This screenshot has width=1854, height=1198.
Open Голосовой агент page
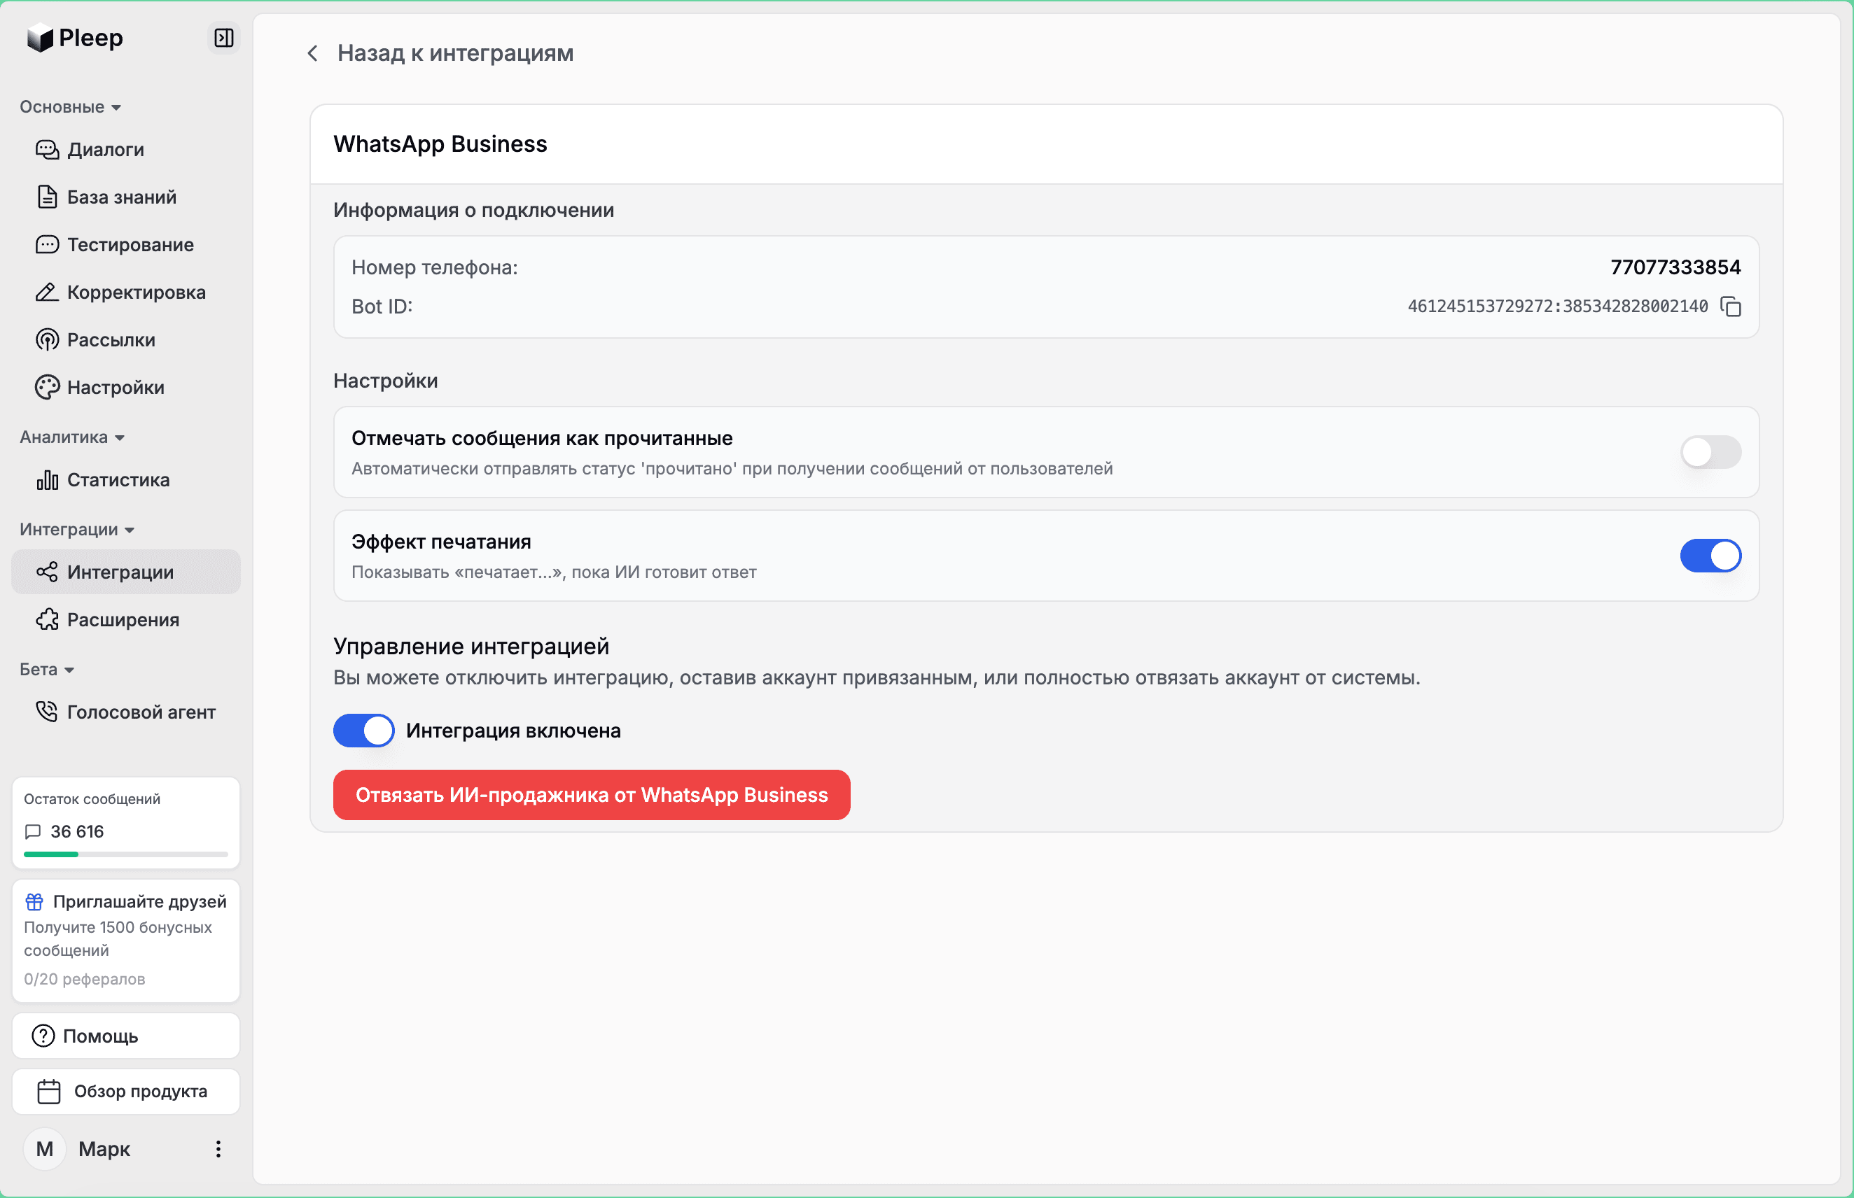(x=126, y=712)
